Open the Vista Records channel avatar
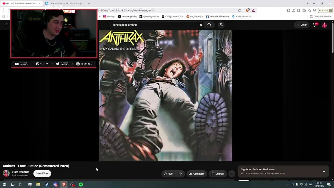 (x=6, y=173)
